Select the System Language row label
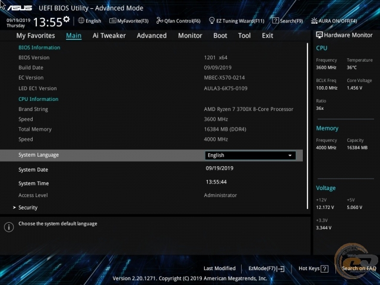The width and height of the screenshot is (380, 285). tap(39, 155)
